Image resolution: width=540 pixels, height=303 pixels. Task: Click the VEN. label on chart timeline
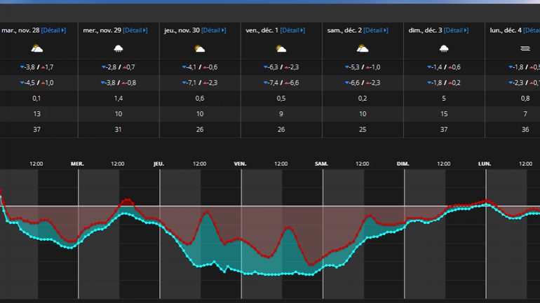pyautogui.click(x=241, y=164)
